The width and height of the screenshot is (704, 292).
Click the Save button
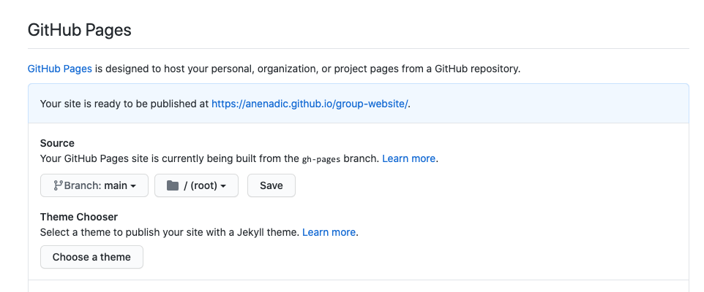coord(272,185)
